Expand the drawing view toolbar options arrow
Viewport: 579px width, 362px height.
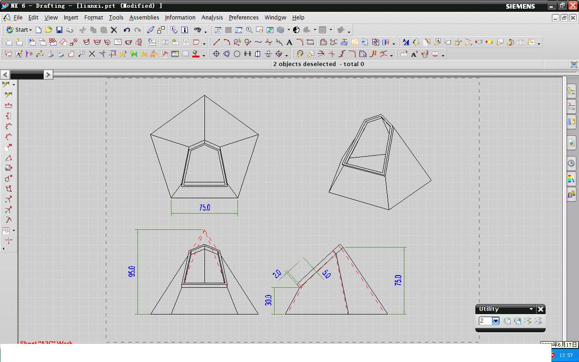point(204,44)
